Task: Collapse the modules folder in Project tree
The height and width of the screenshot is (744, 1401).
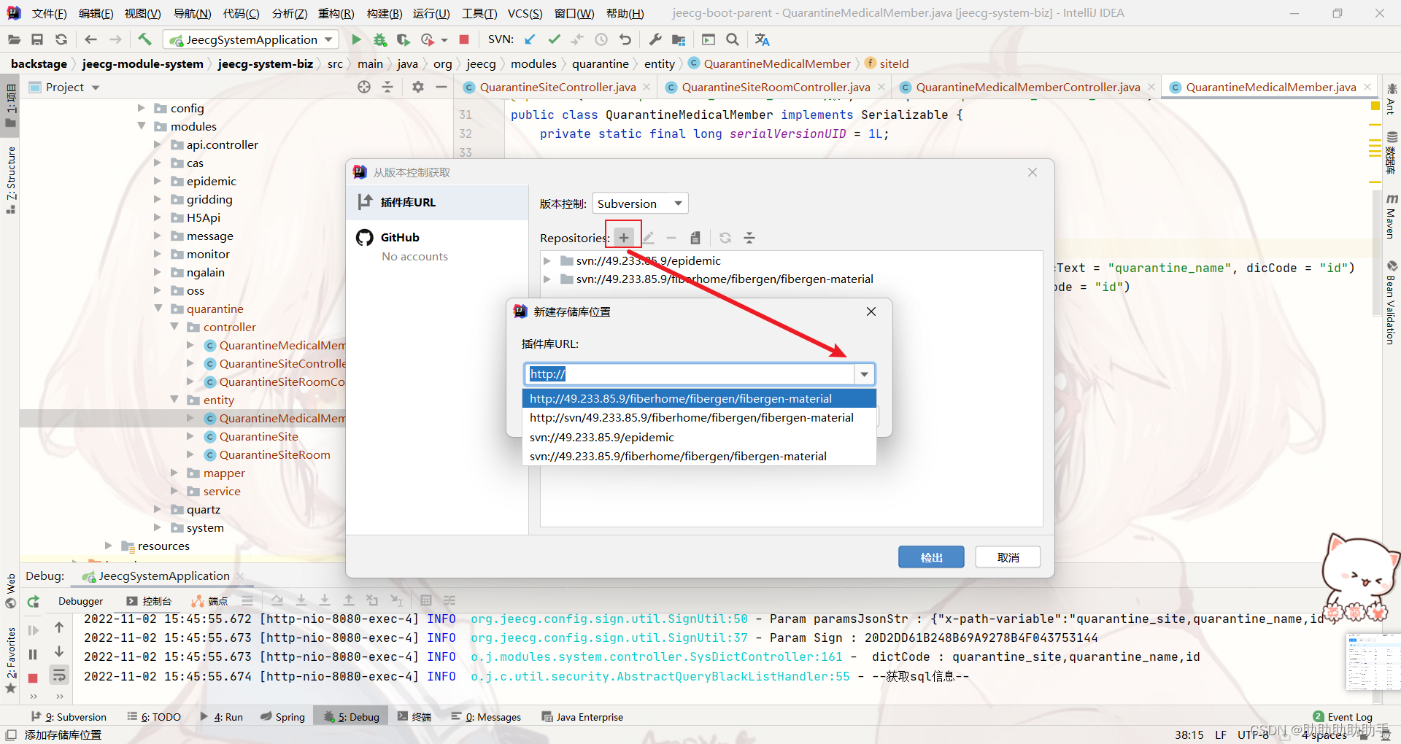Action: coord(142,126)
